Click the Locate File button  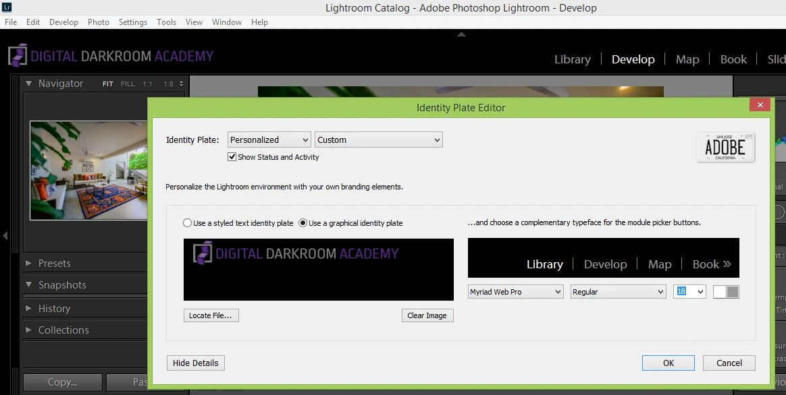pyautogui.click(x=211, y=315)
